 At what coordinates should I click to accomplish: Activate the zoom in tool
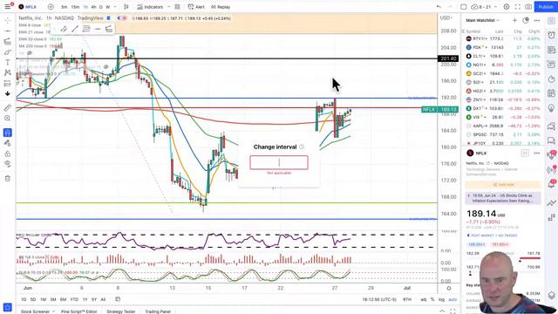click(8, 119)
